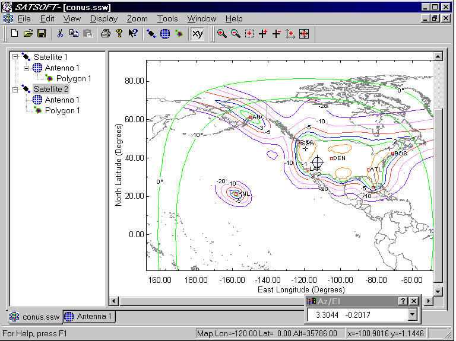Open the Help menu
This screenshot has height=341, width=456.
[x=234, y=18]
